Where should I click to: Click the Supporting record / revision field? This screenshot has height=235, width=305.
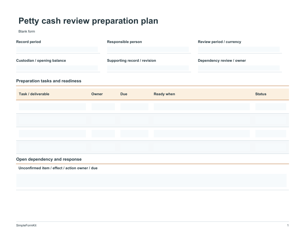tap(148, 68)
